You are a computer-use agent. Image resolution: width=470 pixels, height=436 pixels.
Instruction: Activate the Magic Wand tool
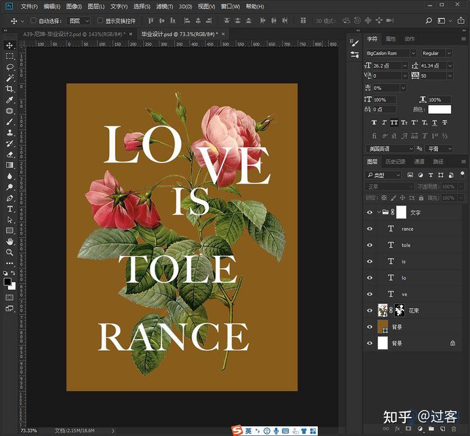tap(10, 78)
